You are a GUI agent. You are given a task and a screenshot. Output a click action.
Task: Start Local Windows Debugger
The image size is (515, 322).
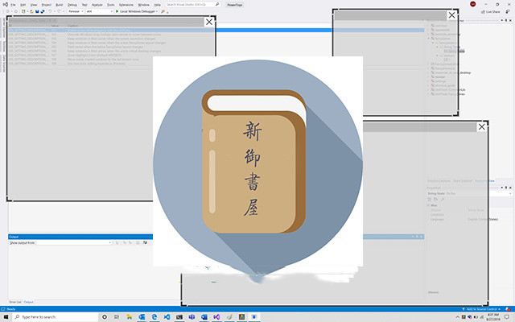[135, 11]
